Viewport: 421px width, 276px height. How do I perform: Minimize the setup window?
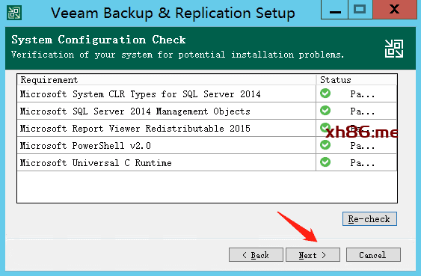point(335,10)
